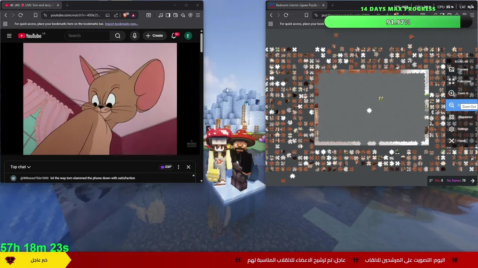
Task: Click the Create button on YouTube
Action: [154, 36]
